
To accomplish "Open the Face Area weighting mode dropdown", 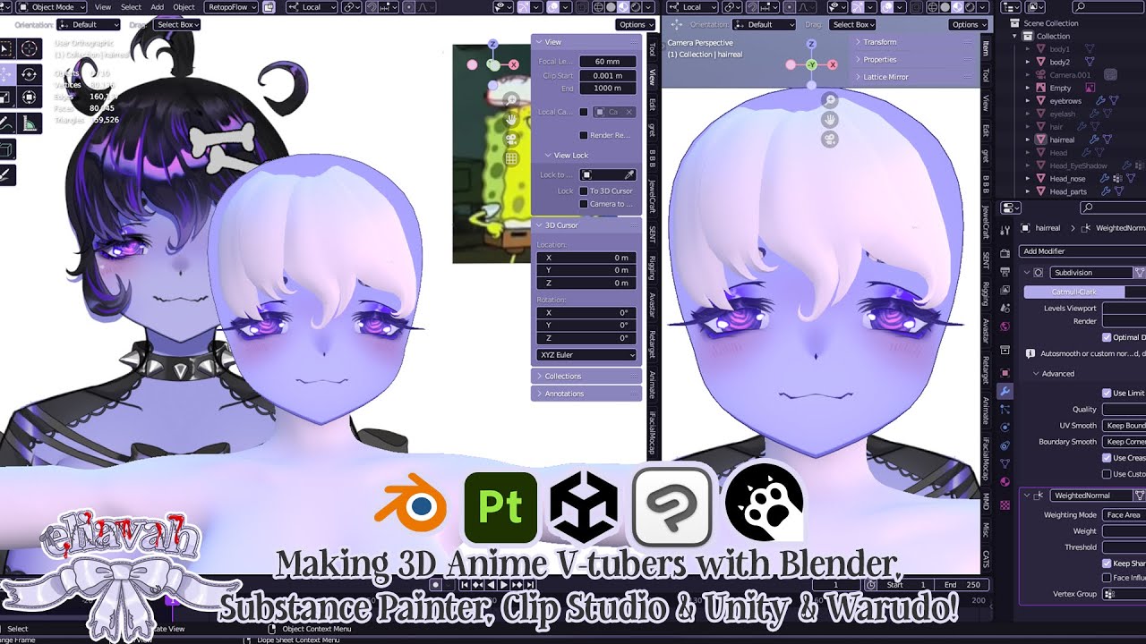I will [x=1125, y=515].
